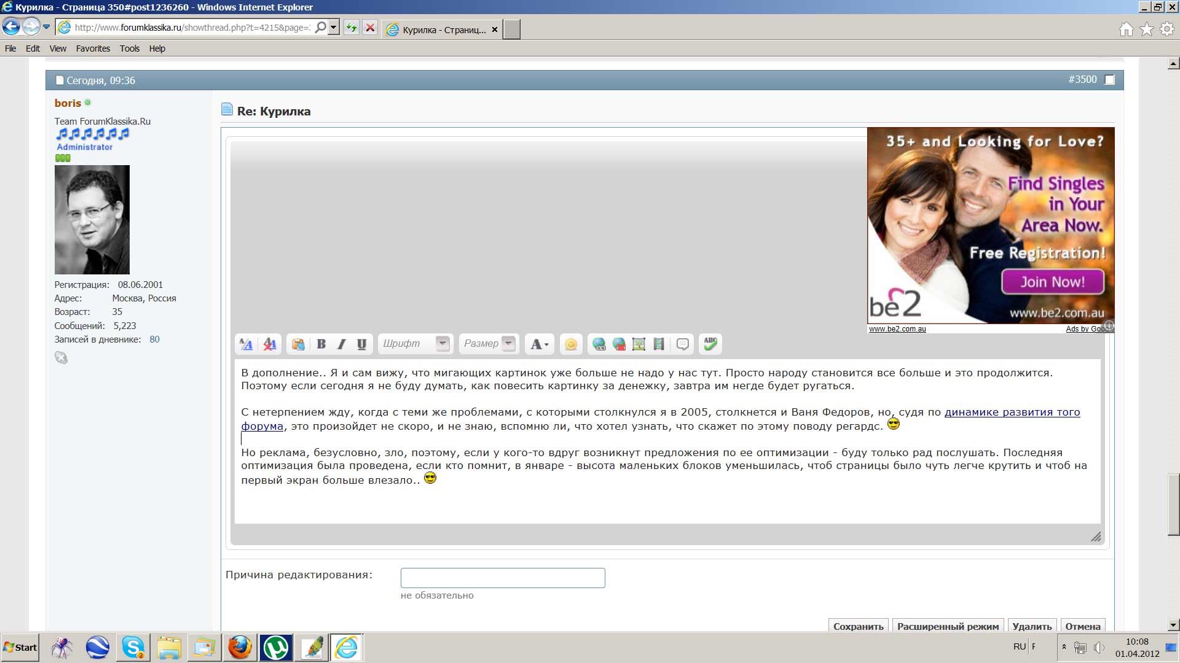Open the Favorites menu

[x=93, y=48]
